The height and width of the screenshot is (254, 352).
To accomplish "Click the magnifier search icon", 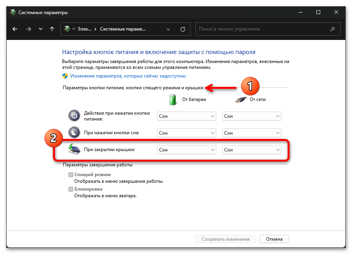I will tap(332, 29).
